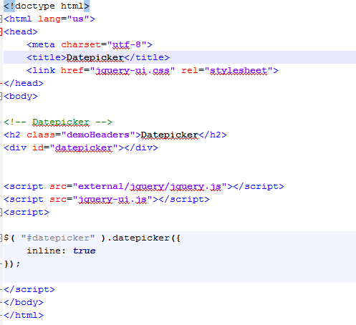Click the rel attribute name
The height and width of the screenshot is (325, 356).
190,70
